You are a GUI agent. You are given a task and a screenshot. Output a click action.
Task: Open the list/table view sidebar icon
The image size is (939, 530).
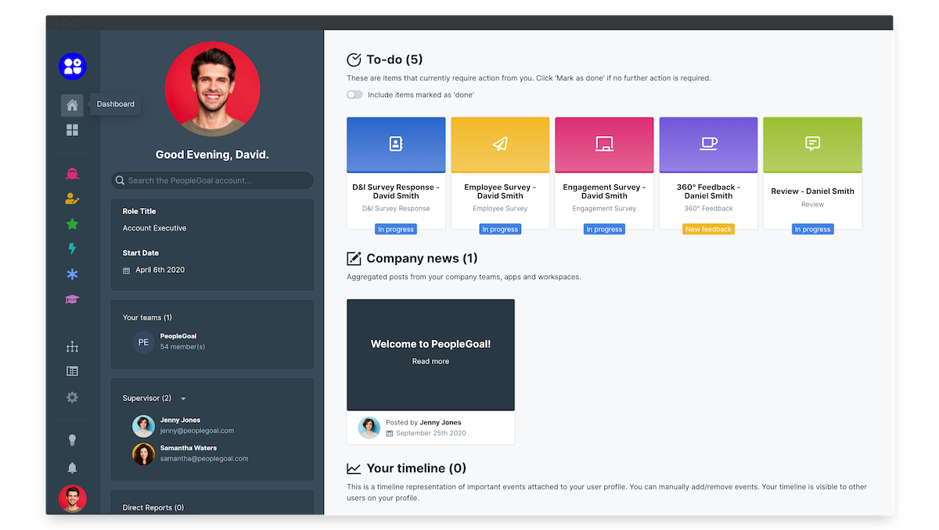click(72, 371)
